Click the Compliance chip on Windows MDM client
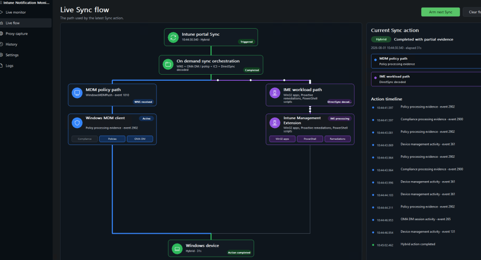Image resolution: width=481 pixels, height=260 pixels. coord(85,139)
